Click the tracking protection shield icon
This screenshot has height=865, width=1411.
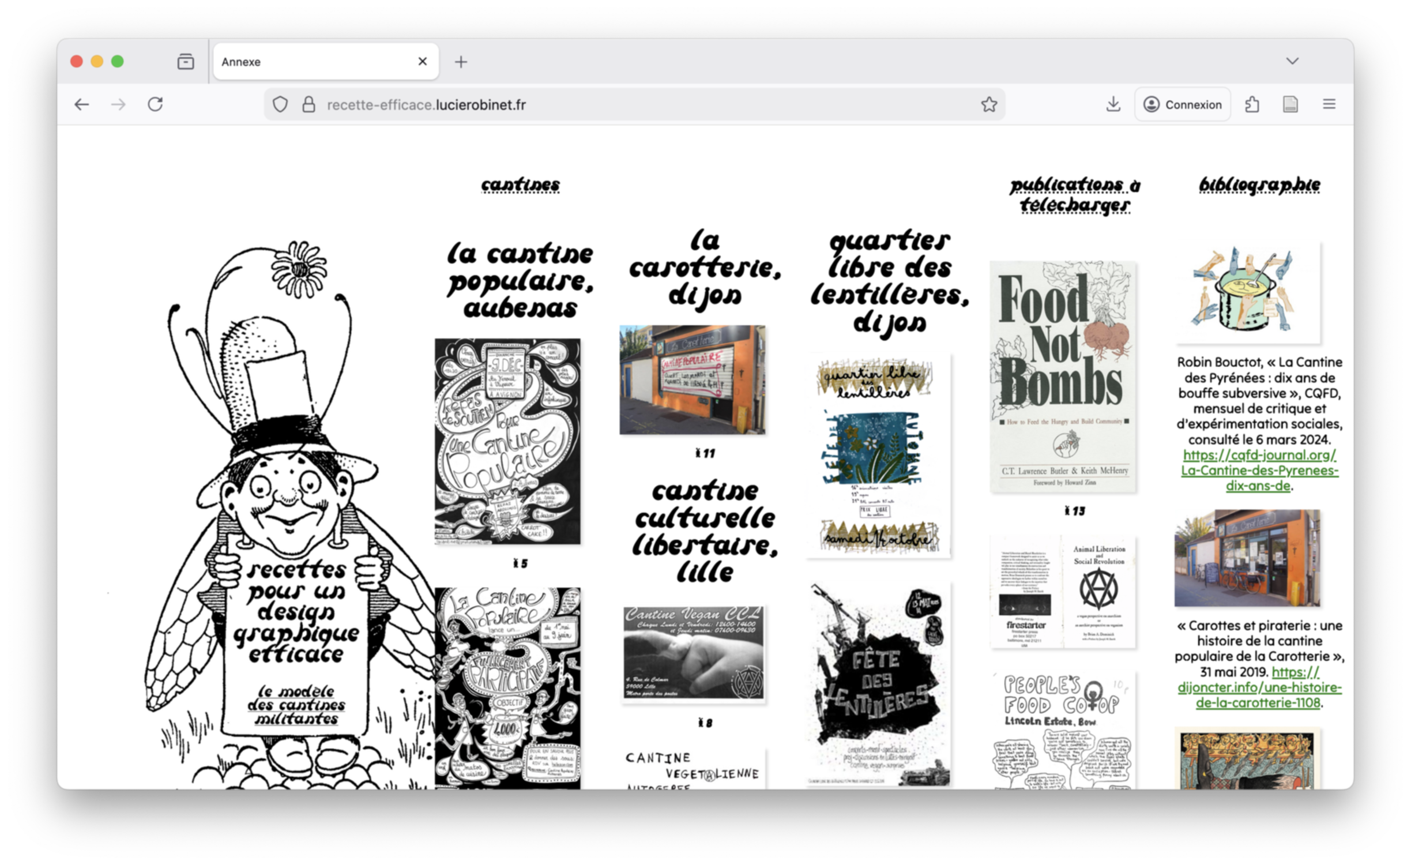[280, 104]
